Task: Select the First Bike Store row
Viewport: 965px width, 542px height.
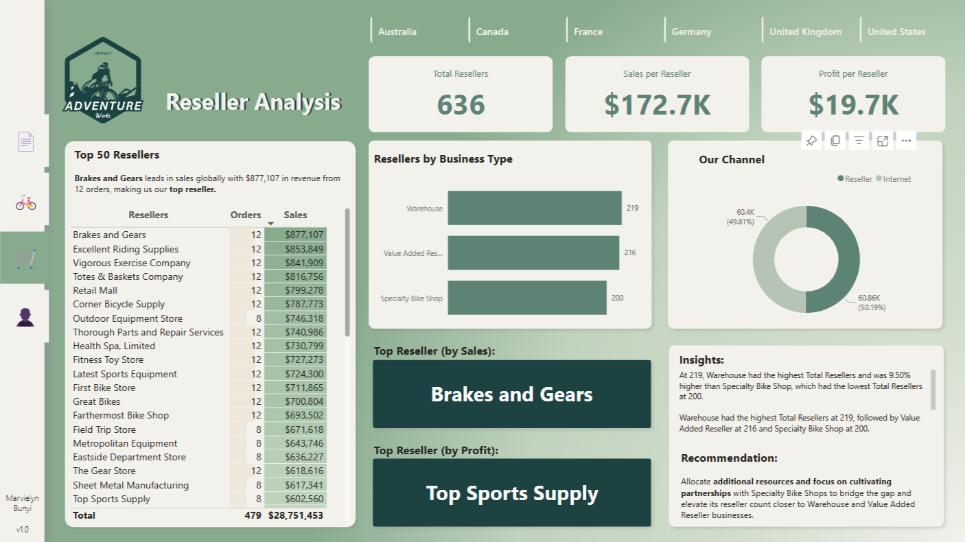Action: point(199,388)
